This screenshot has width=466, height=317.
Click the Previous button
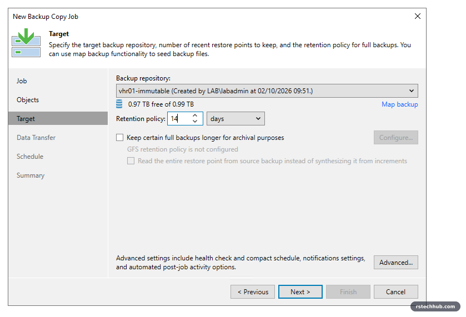253,292
